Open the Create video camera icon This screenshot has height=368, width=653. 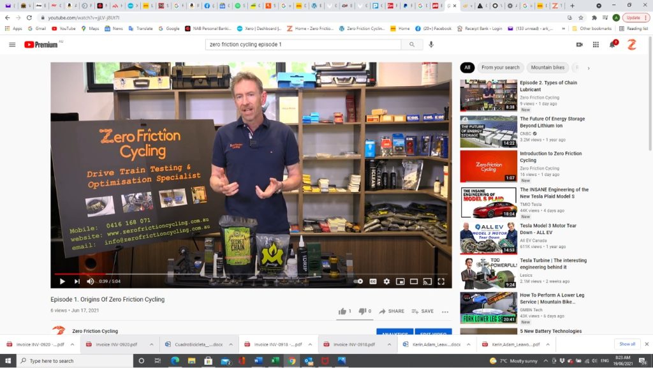579,45
